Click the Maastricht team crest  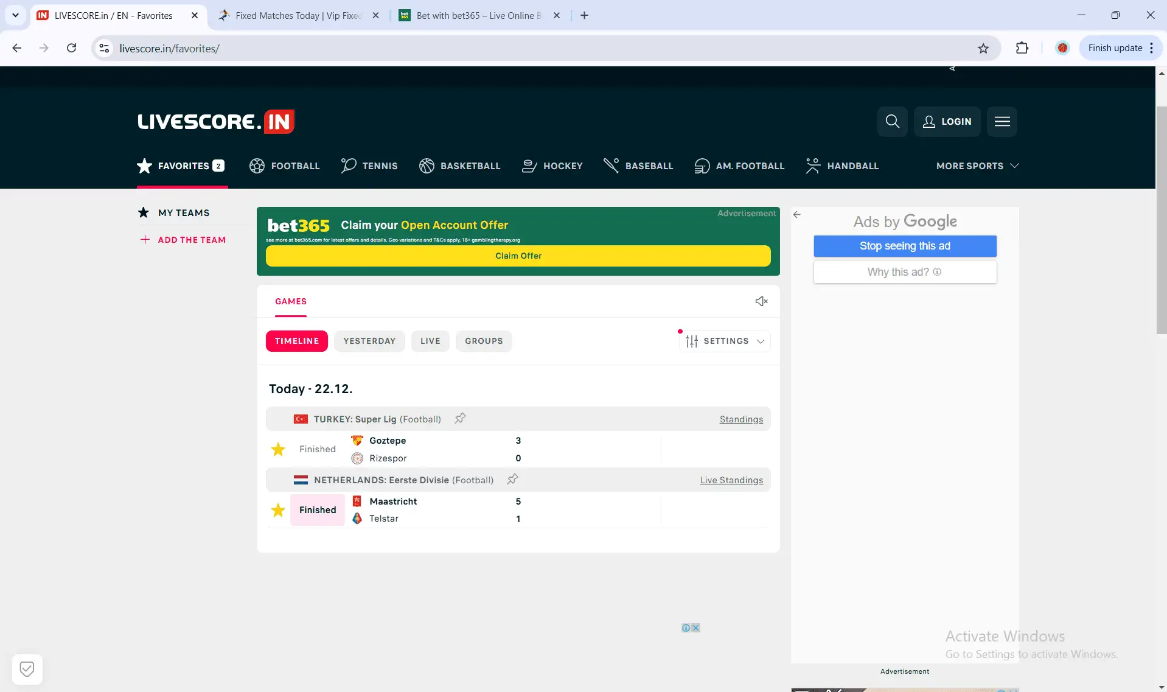pyautogui.click(x=357, y=502)
